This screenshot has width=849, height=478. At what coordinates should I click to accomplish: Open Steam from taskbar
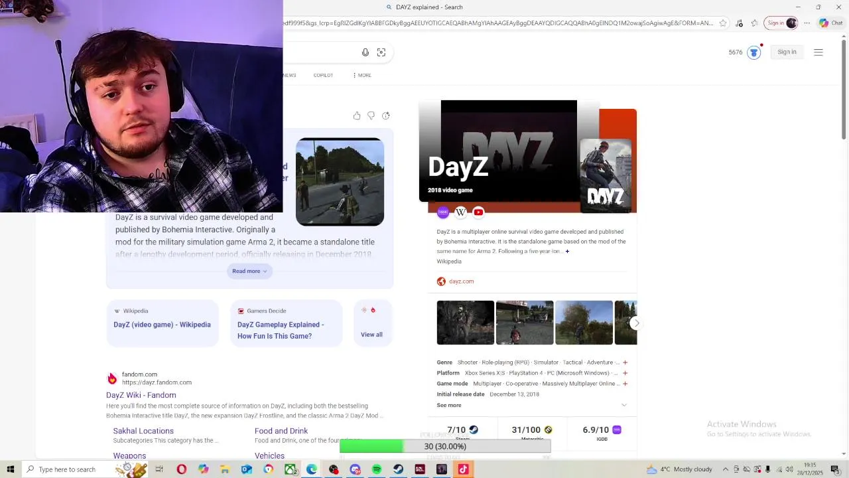coord(398,469)
